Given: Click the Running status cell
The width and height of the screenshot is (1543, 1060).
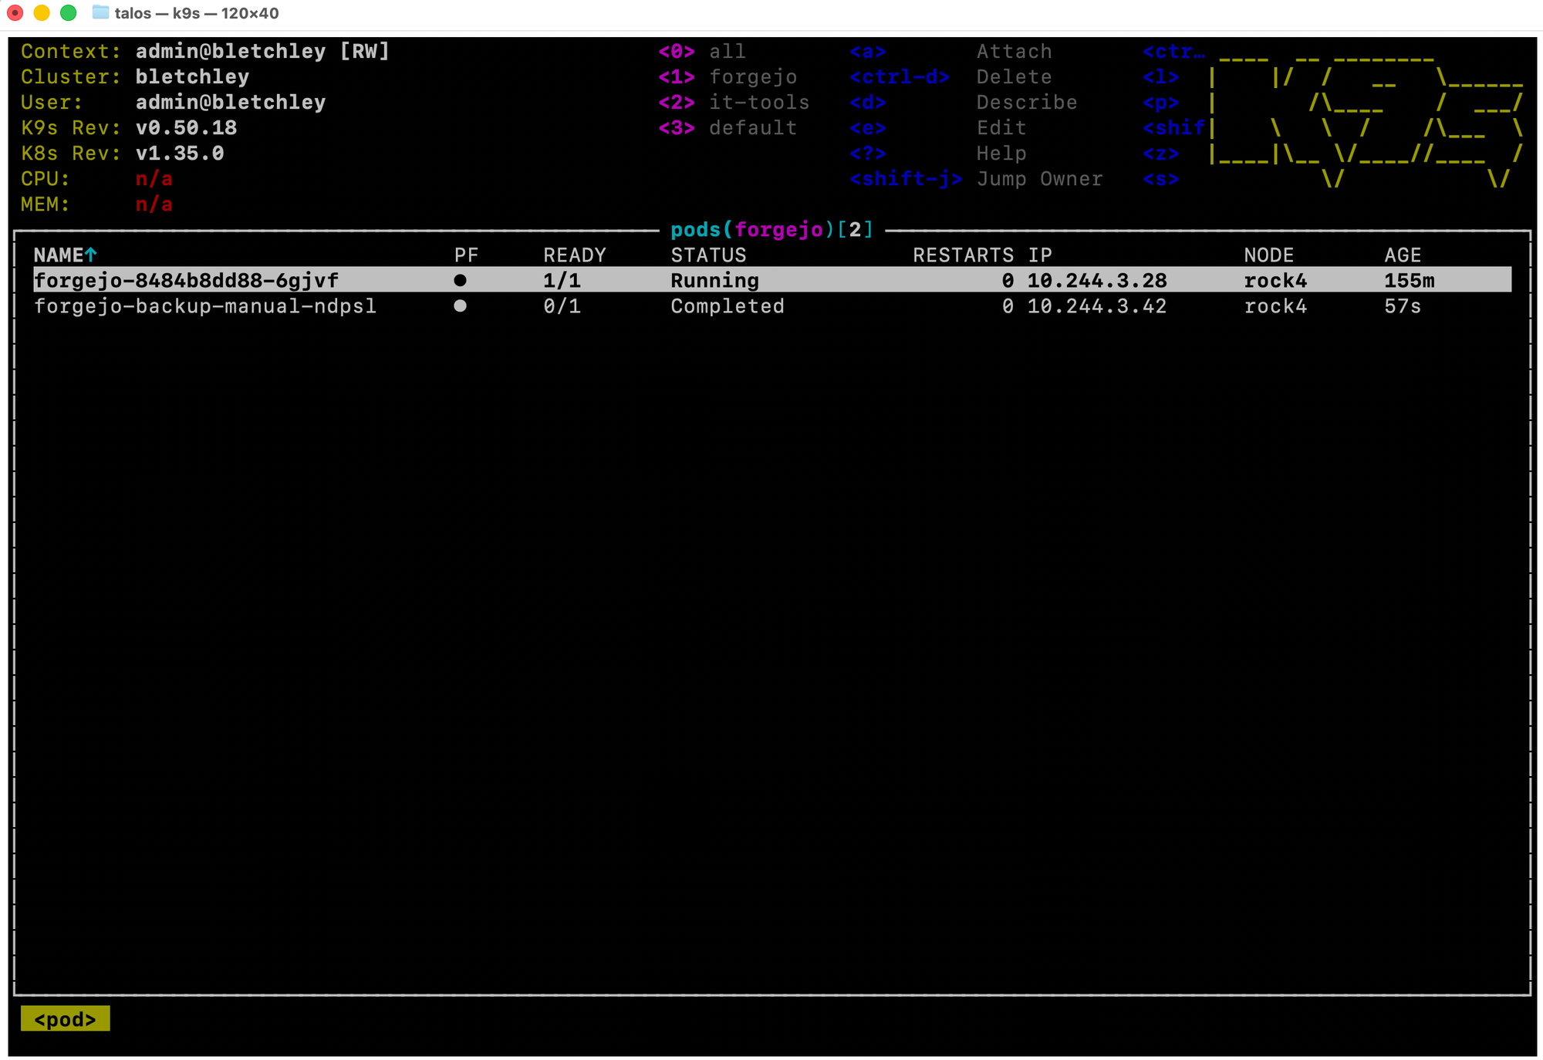Looking at the screenshot, I should [x=714, y=280].
